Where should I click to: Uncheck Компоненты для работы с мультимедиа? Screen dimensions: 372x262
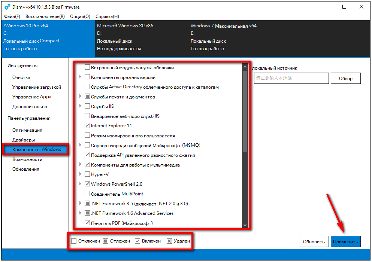point(87,164)
